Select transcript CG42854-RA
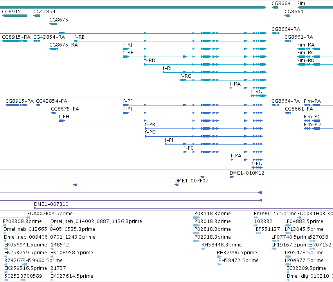 [49, 37]
